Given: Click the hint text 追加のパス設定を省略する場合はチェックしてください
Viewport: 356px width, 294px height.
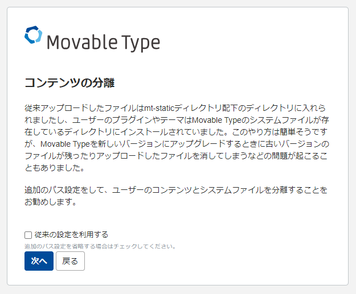Looking at the screenshot, I should pyautogui.click(x=100, y=246).
